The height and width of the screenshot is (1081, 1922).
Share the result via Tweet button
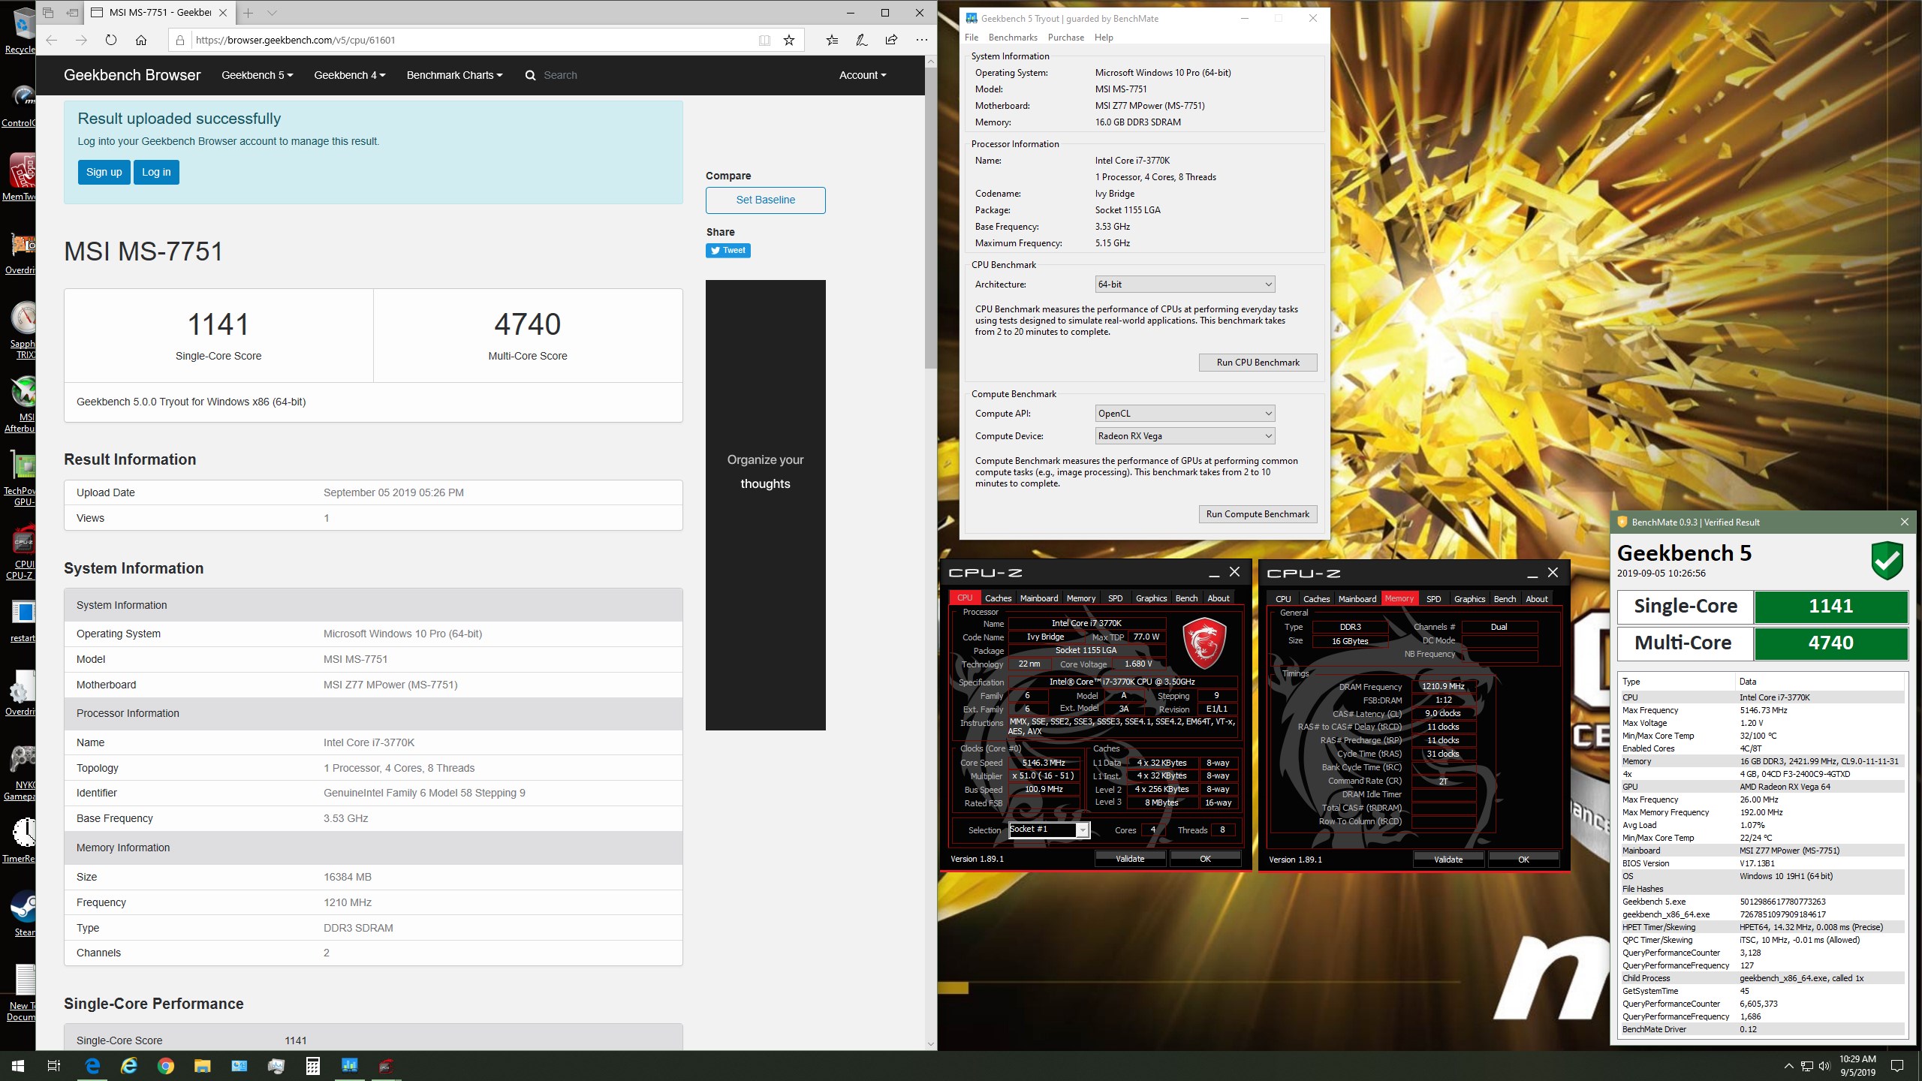tap(728, 251)
